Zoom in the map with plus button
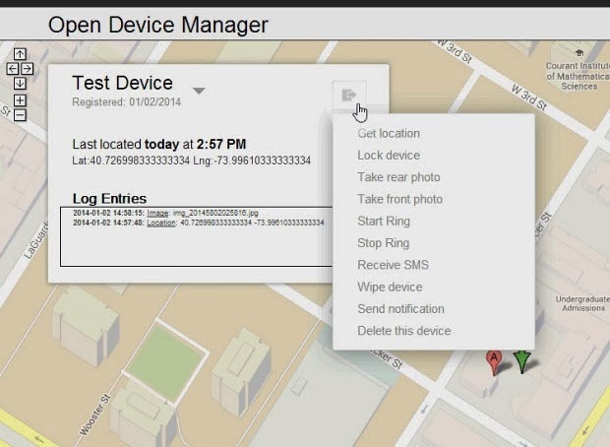The width and height of the screenshot is (610, 447). (20, 100)
